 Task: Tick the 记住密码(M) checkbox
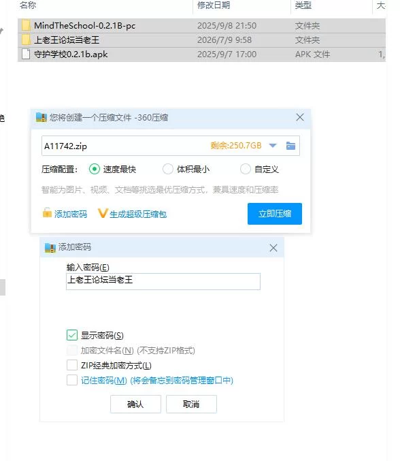click(x=72, y=380)
